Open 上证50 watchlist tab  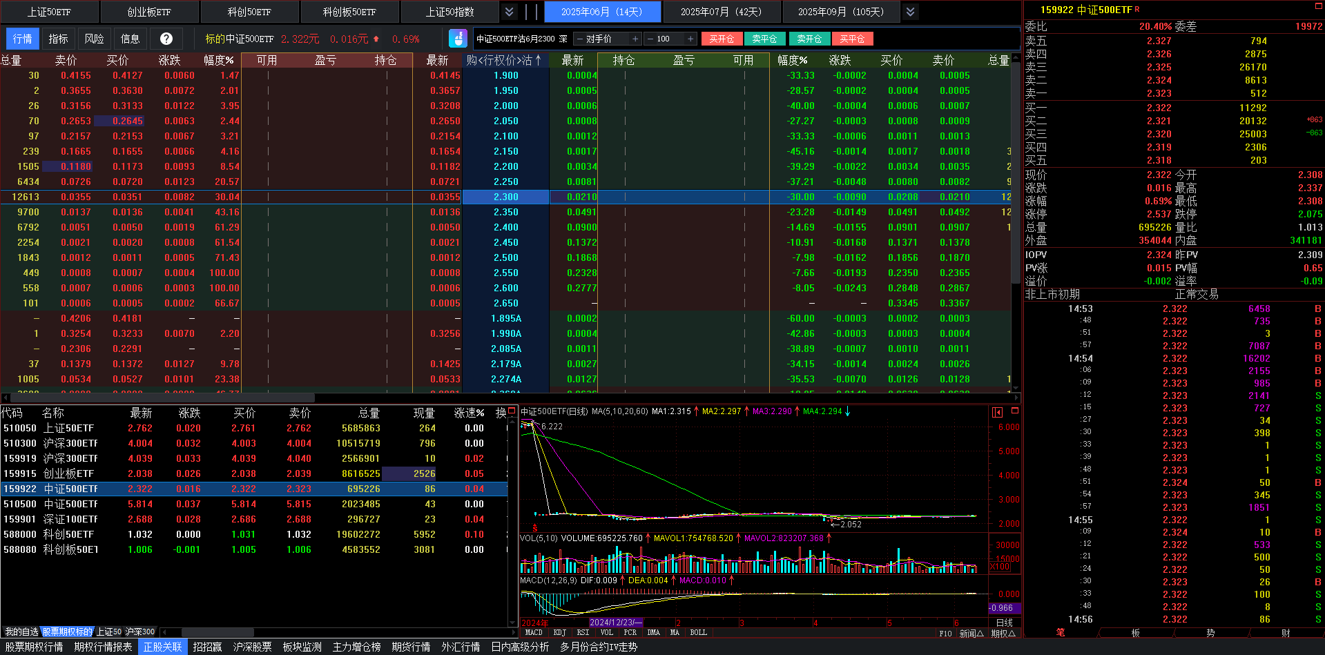[x=108, y=632]
